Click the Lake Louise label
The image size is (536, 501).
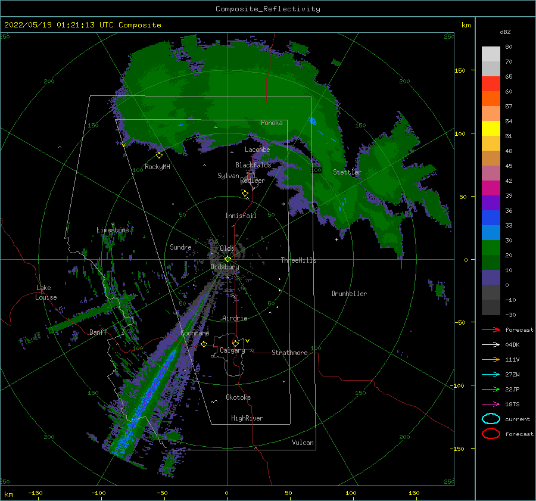46,292
